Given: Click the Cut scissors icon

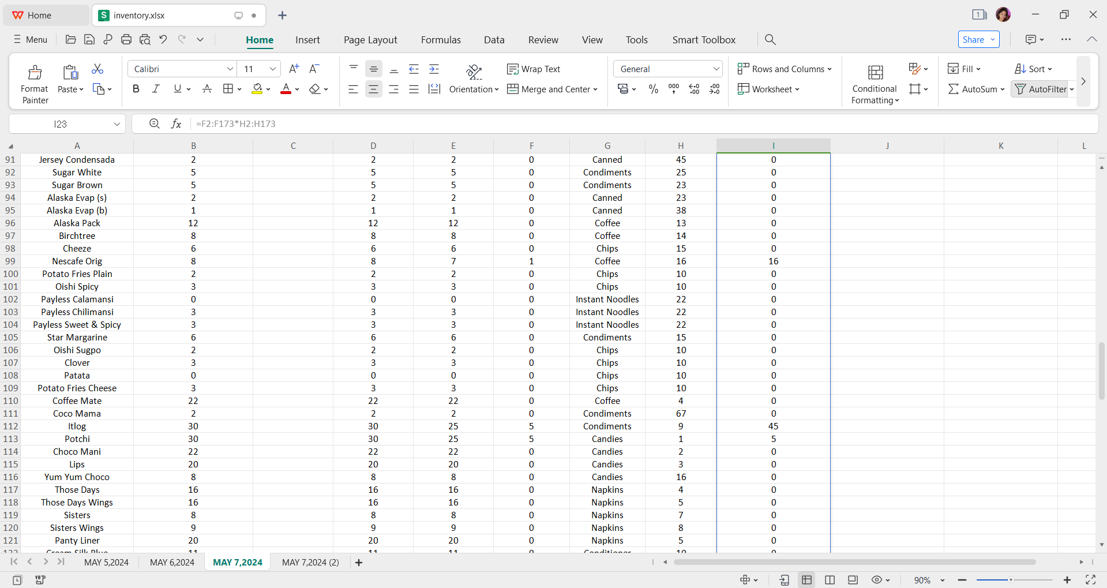Looking at the screenshot, I should [x=97, y=69].
